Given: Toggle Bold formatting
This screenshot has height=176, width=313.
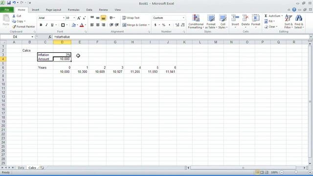Looking at the screenshot, I should tap(41, 25).
